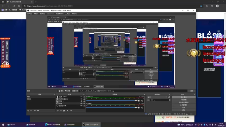Click 返回顶部 link on Douyu page
Image resolution: width=226 pixels, height=127 pixels.
pyautogui.click(x=209, y=69)
